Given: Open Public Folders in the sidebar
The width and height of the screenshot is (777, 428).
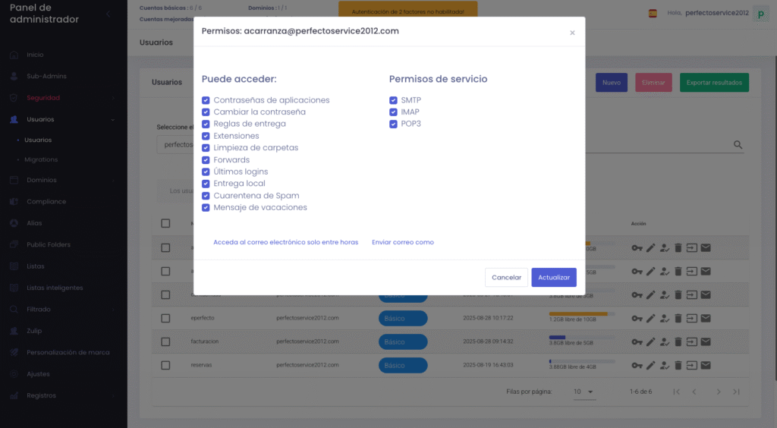Looking at the screenshot, I should (x=48, y=244).
